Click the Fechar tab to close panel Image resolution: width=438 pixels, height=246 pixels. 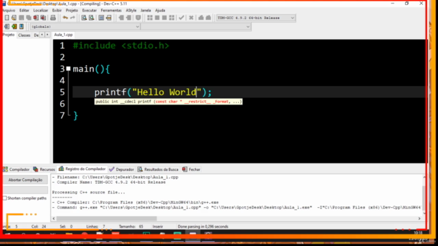[192, 169]
